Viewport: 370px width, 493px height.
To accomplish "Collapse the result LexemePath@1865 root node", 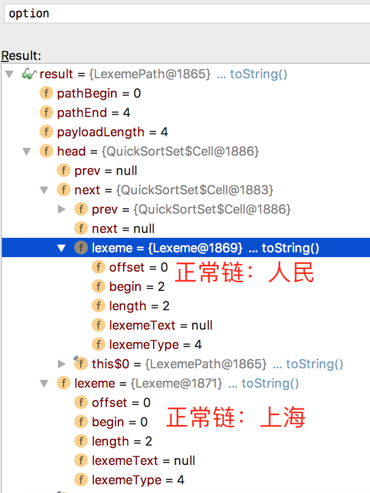I will pos(10,74).
